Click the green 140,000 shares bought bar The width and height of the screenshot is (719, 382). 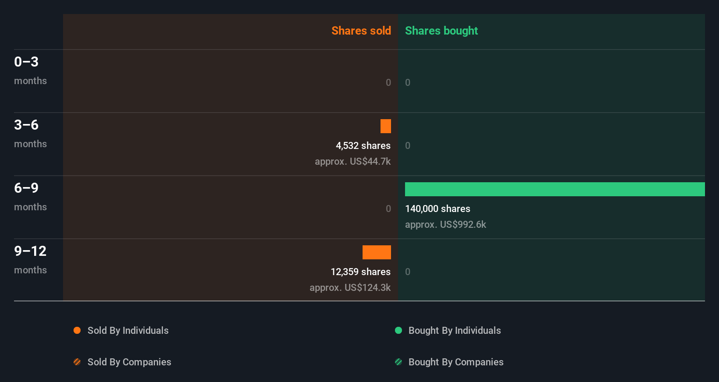555,189
